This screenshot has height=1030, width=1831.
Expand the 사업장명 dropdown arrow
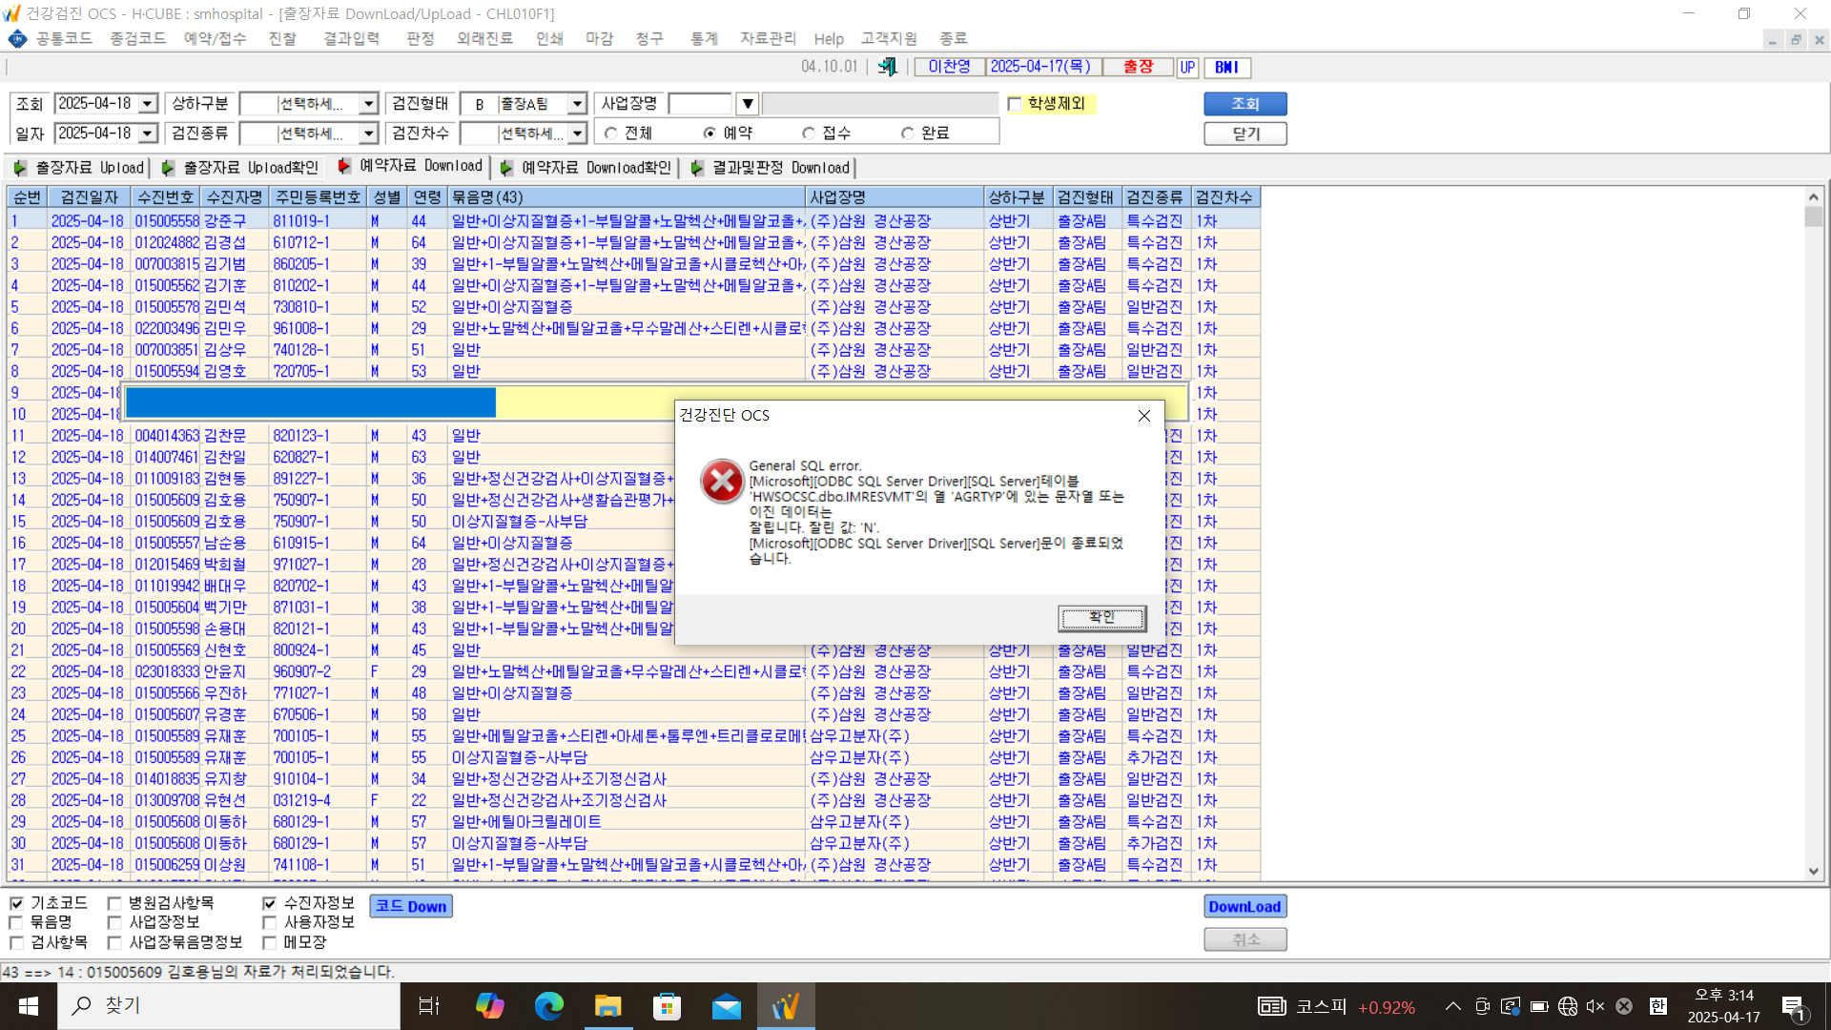point(748,104)
